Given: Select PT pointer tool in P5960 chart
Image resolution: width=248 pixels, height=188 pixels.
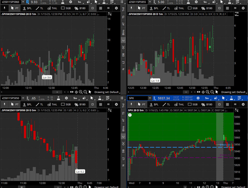Looking at the screenshot, I should pos(15,8).
